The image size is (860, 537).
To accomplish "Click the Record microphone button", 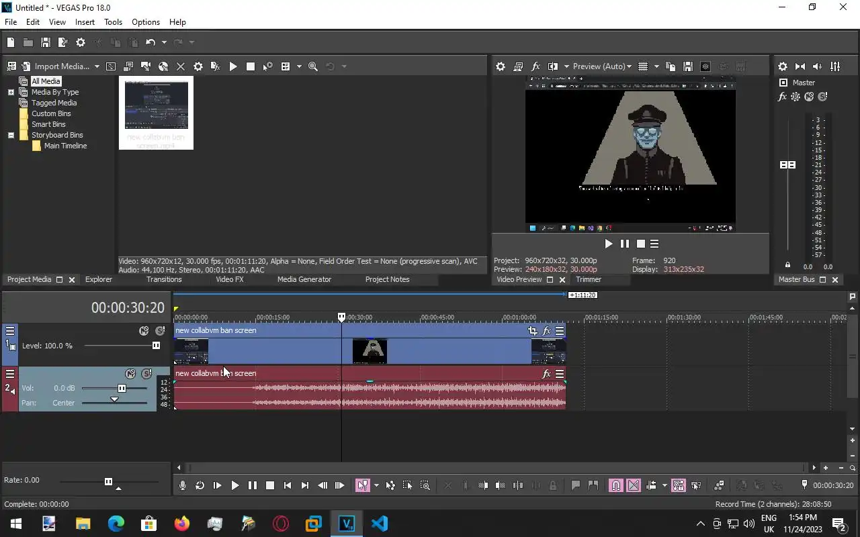I will coord(183,485).
